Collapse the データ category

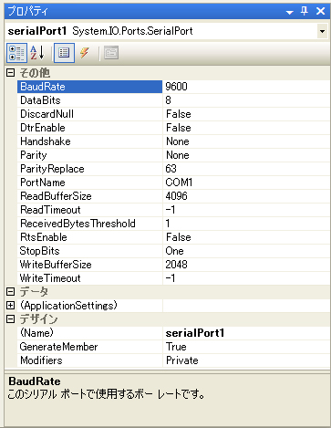tap(10, 292)
